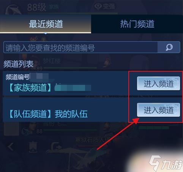Click the 88级 level label at the top
Screen dimensions: 183x172
36,7
